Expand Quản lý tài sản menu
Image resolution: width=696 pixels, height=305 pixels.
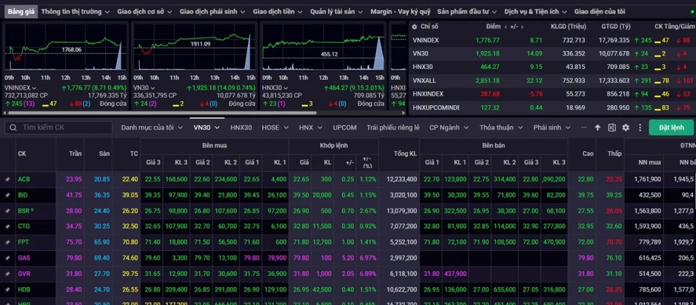tap(336, 12)
